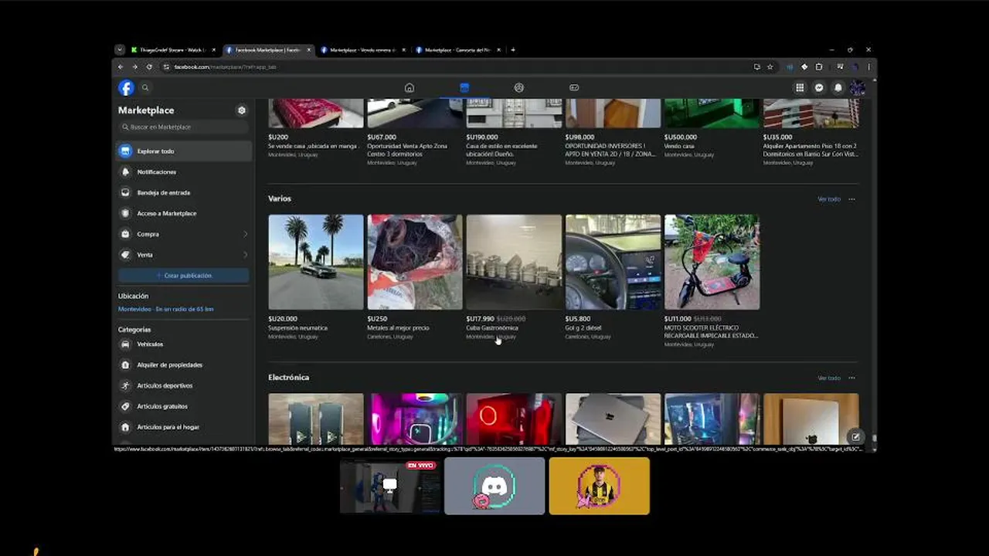Change the Montevideo location radius link
This screenshot has height=556, width=989.
pos(166,309)
